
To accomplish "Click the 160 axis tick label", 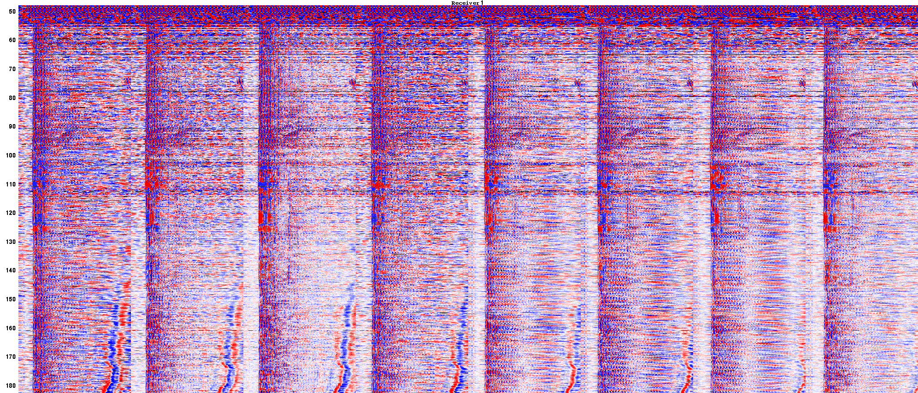I will [10, 329].
